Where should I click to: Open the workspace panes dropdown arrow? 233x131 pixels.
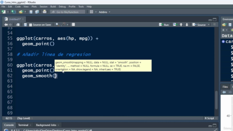96,12
